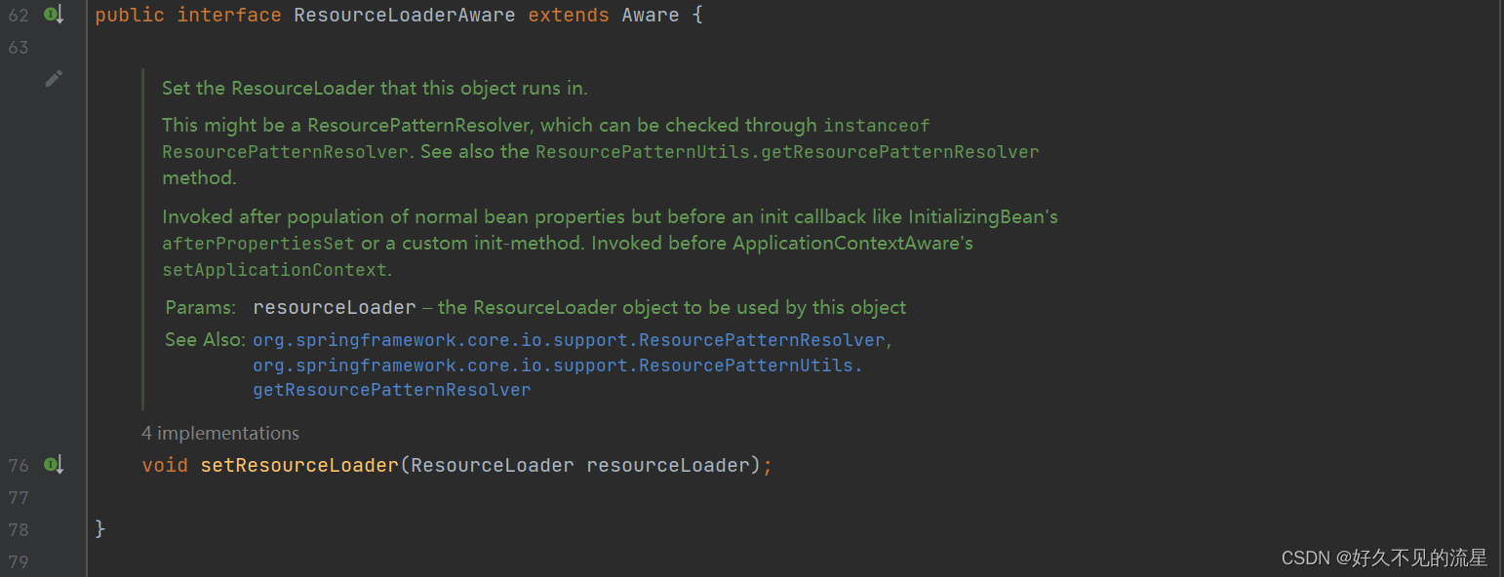
Task: Click the closing brace on line 78
Action: pyautogui.click(x=100, y=528)
